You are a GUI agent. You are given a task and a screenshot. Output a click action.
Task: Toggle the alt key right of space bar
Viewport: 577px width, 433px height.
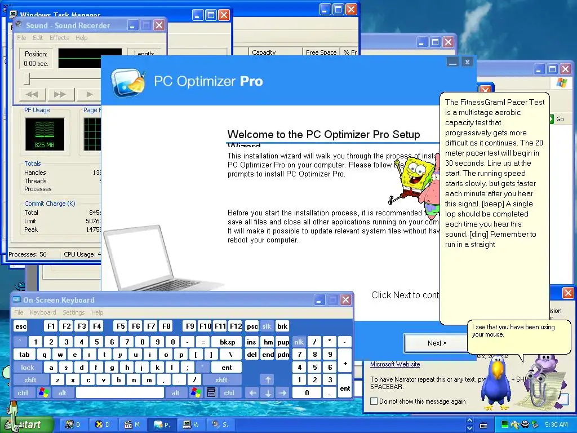(176, 392)
